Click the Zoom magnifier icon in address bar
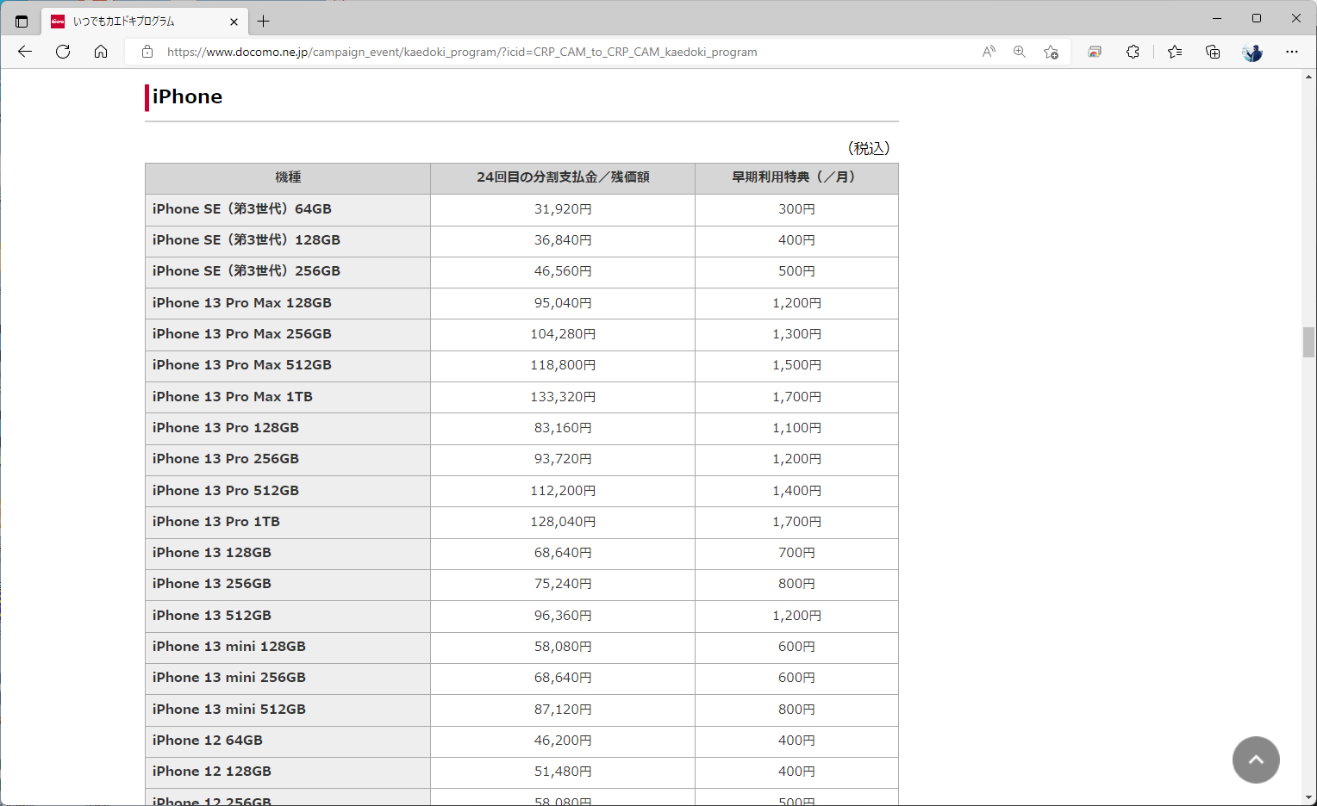This screenshot has width=1317, height=806. click(x=1020, y=52)
